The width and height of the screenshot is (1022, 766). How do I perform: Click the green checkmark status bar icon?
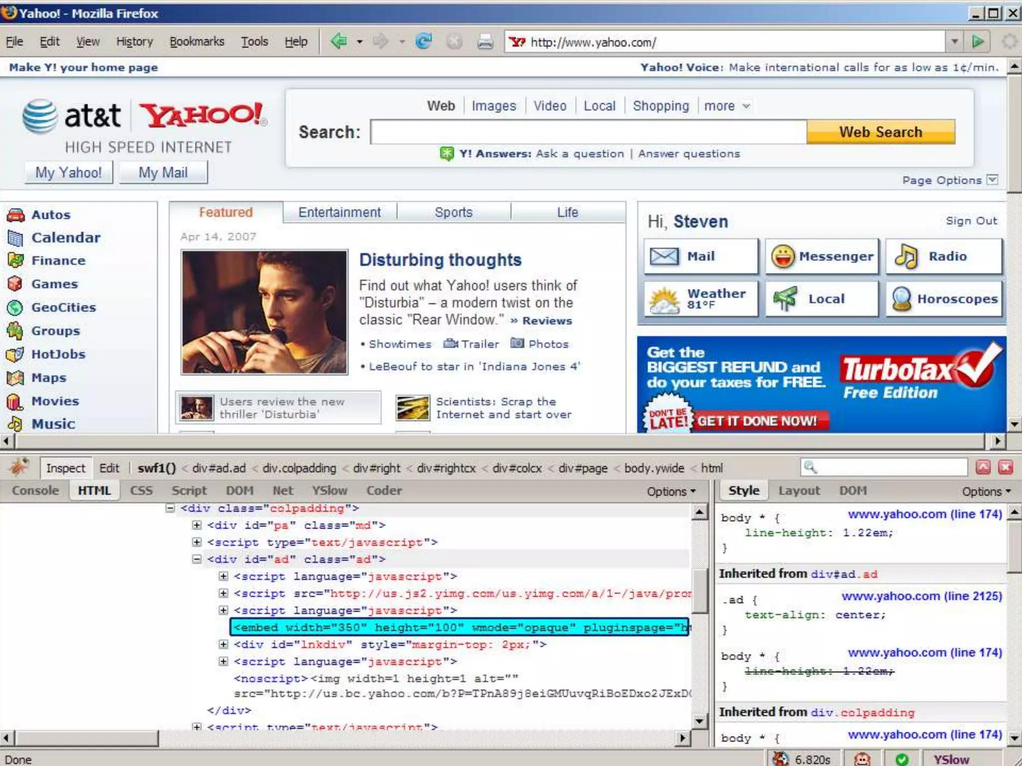pos(902,759)
